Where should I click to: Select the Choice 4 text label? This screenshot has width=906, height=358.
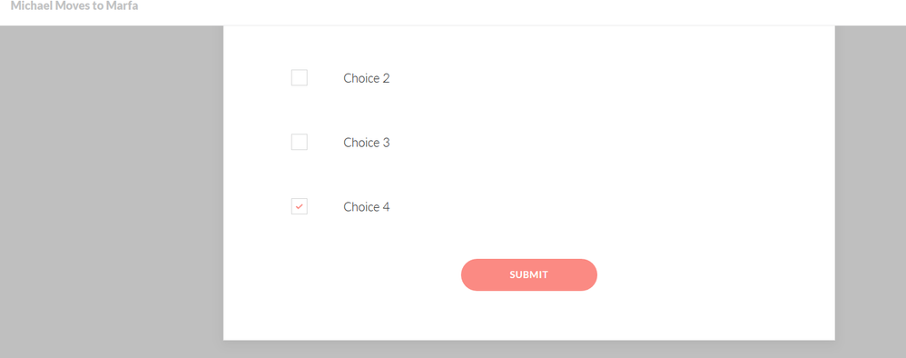point(367,206)
